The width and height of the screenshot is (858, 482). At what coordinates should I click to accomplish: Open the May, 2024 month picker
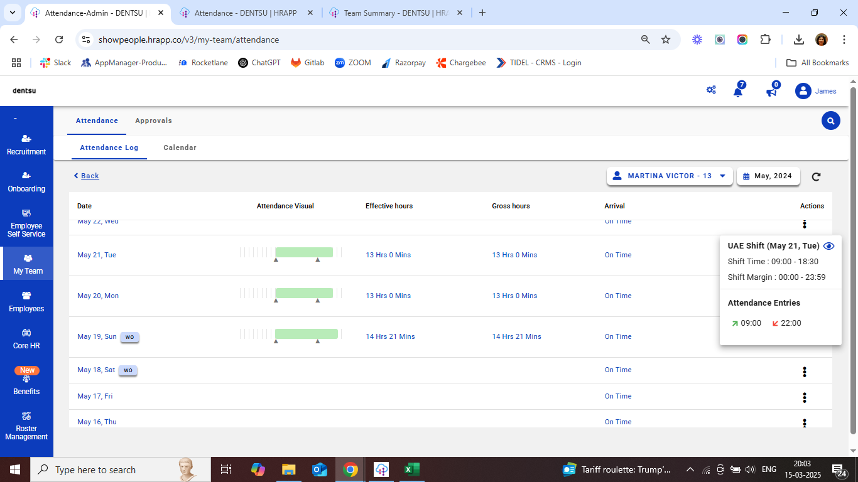tap(768, 176)
